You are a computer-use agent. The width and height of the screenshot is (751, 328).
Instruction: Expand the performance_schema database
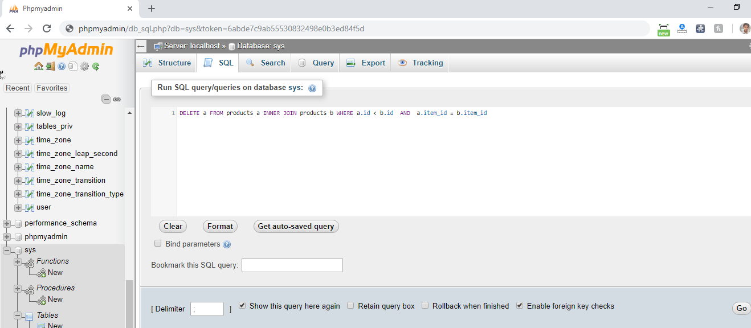point(7,223)
